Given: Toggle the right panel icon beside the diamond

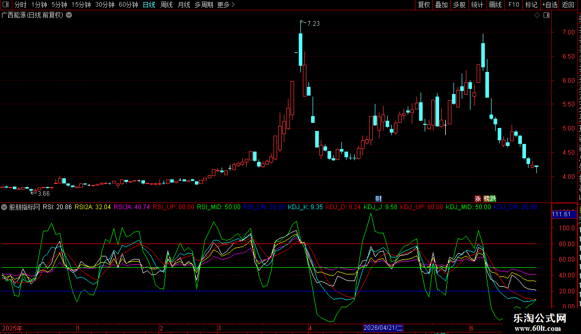Looking at the screenshot, I should (547, 15).
